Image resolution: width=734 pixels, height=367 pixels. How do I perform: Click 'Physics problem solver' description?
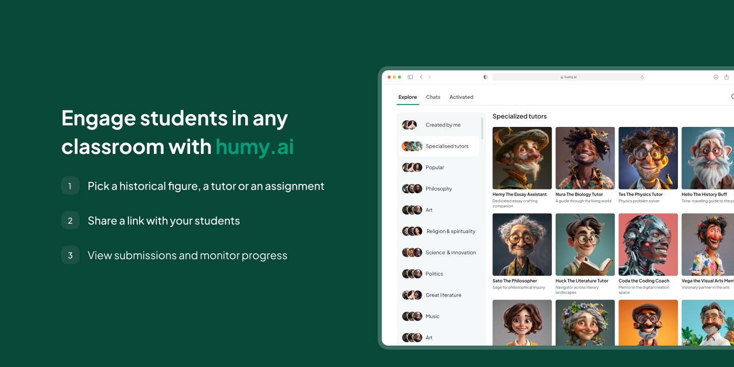(x=639, y=201)
